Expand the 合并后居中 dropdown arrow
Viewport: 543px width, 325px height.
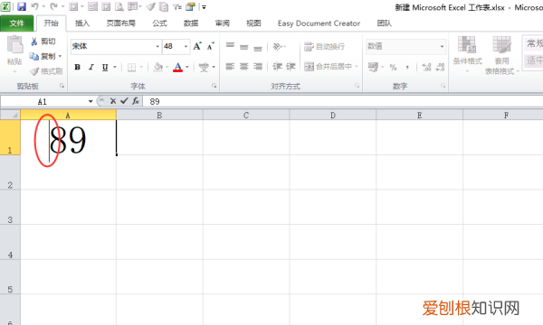pos(356,66)
